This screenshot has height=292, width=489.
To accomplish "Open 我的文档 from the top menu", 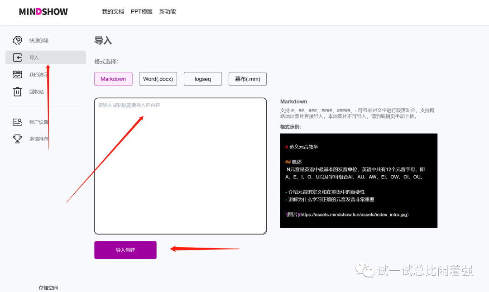I will pyautogui.click(x=113, y=11).
